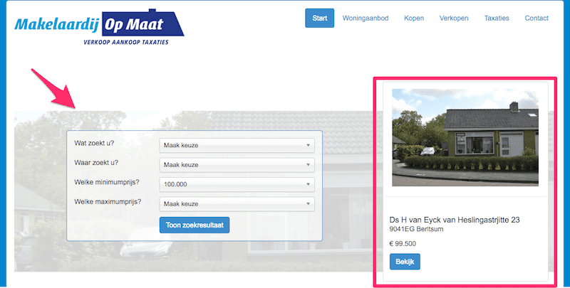Navigate to Taxaties
Image resolution: width=570 pixels, height=288 pixels.
[497, 18]
